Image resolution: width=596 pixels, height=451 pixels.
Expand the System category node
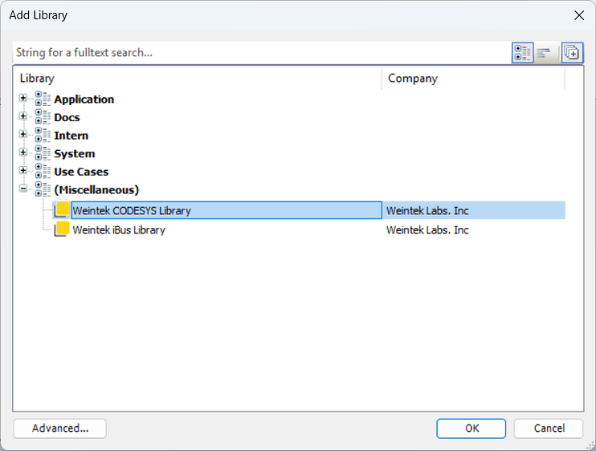pos(22,152)
